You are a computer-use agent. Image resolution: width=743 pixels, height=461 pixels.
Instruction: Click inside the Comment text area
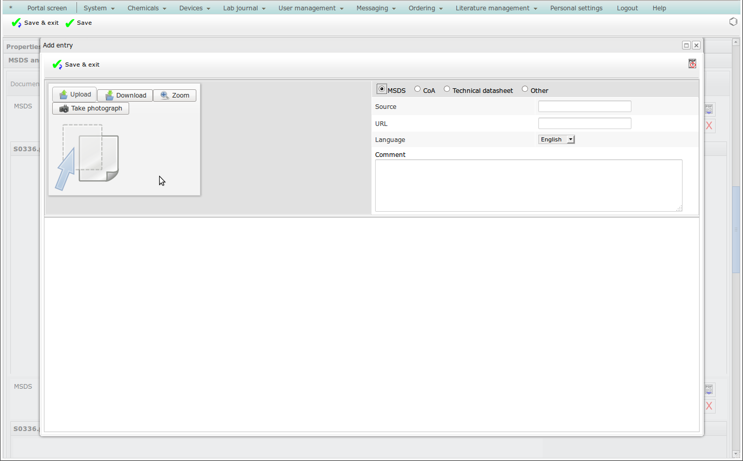(529, 185)
